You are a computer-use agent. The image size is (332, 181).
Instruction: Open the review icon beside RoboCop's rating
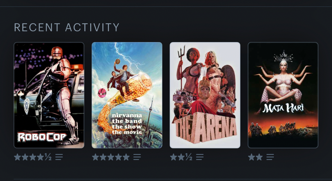pyautogui.click(x=59, y=157)
